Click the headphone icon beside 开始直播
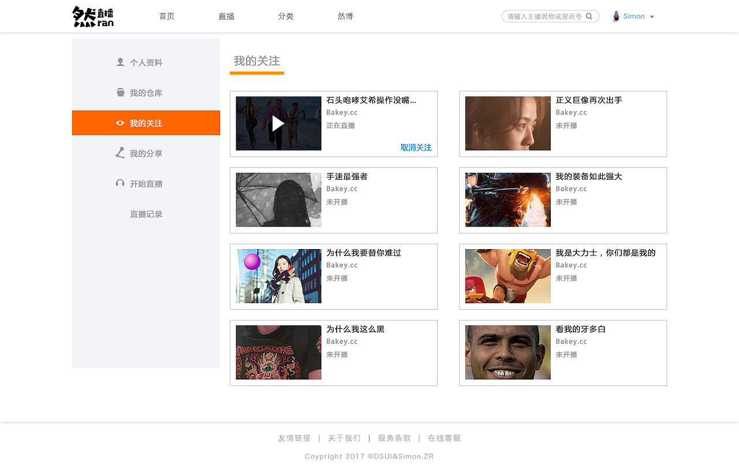The width and height of the screenshot is (739, 471). coord(120,183)
